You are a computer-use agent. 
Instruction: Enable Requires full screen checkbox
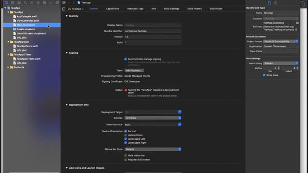[126, 160]
